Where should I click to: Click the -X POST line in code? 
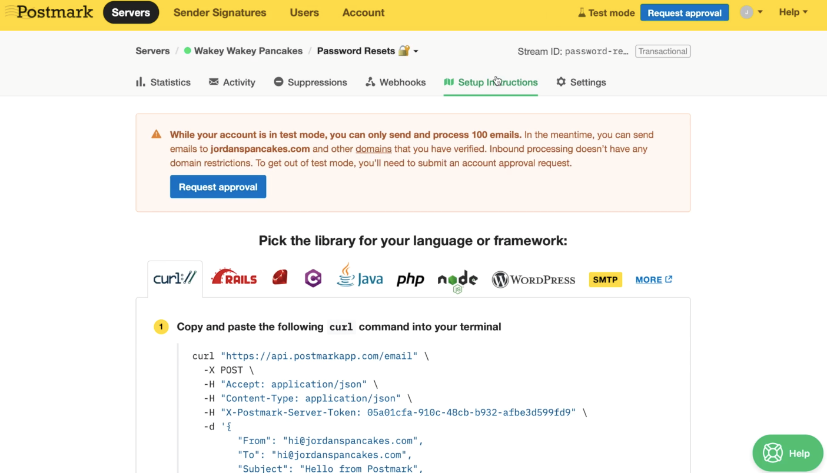click(x=229, y=370)
